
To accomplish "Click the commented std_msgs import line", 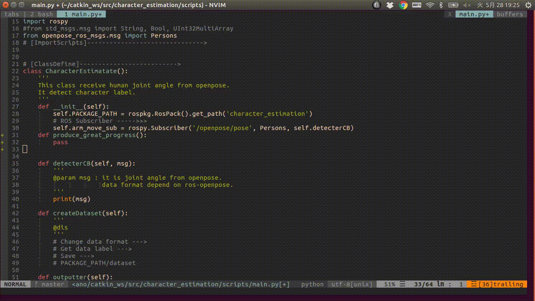I will (128, 28).
